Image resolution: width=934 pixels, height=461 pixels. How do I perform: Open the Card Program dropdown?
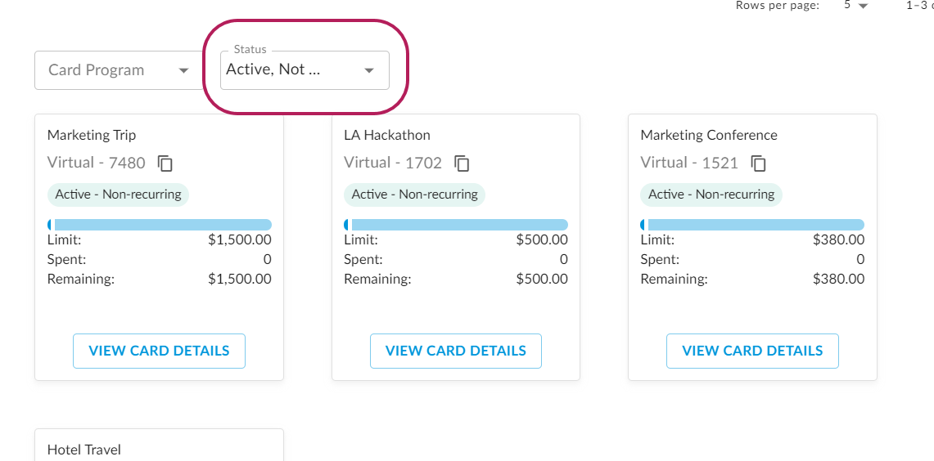click(x=119, y=70)
